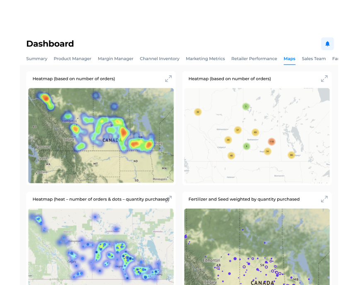This screenshot has height=285, width=358.
Task: Click the Helena label on cluster map
Action: (230, 177)
